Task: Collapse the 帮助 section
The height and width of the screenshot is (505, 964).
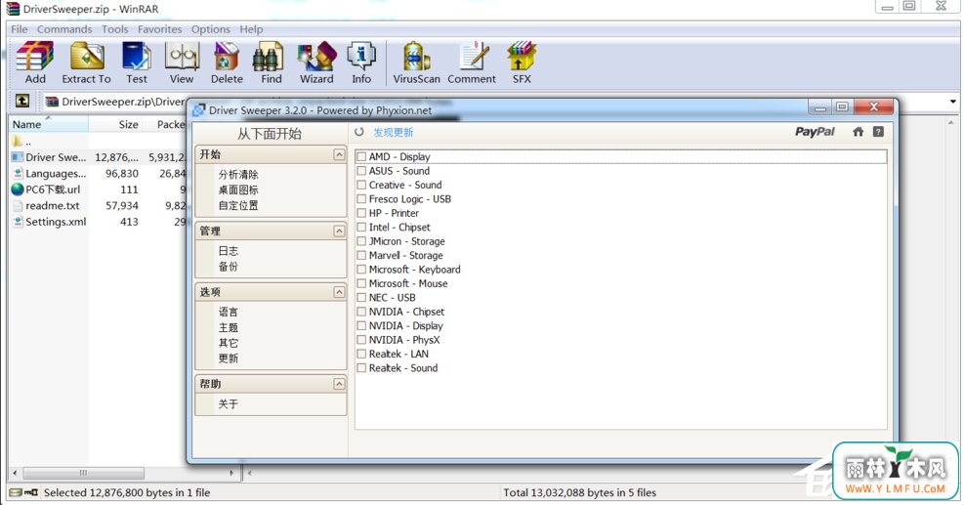Action: pyautogui.click(x=339, y=384)
